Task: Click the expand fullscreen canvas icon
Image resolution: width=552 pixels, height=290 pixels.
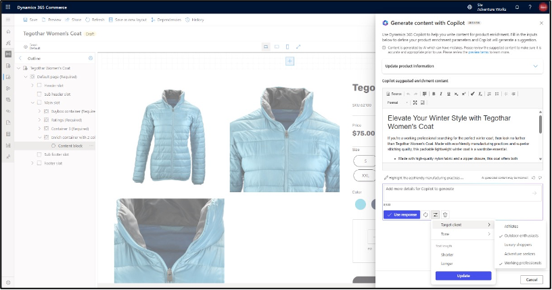Action: click(x=298, y=47)
